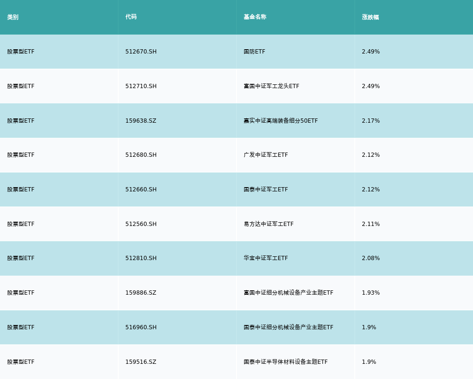Select code 516960.SH
The height and width of the screenshot is (379, 473).
[x=141, y=327]
